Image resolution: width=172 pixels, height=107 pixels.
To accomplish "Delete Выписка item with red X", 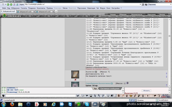I will click(75, 80).
